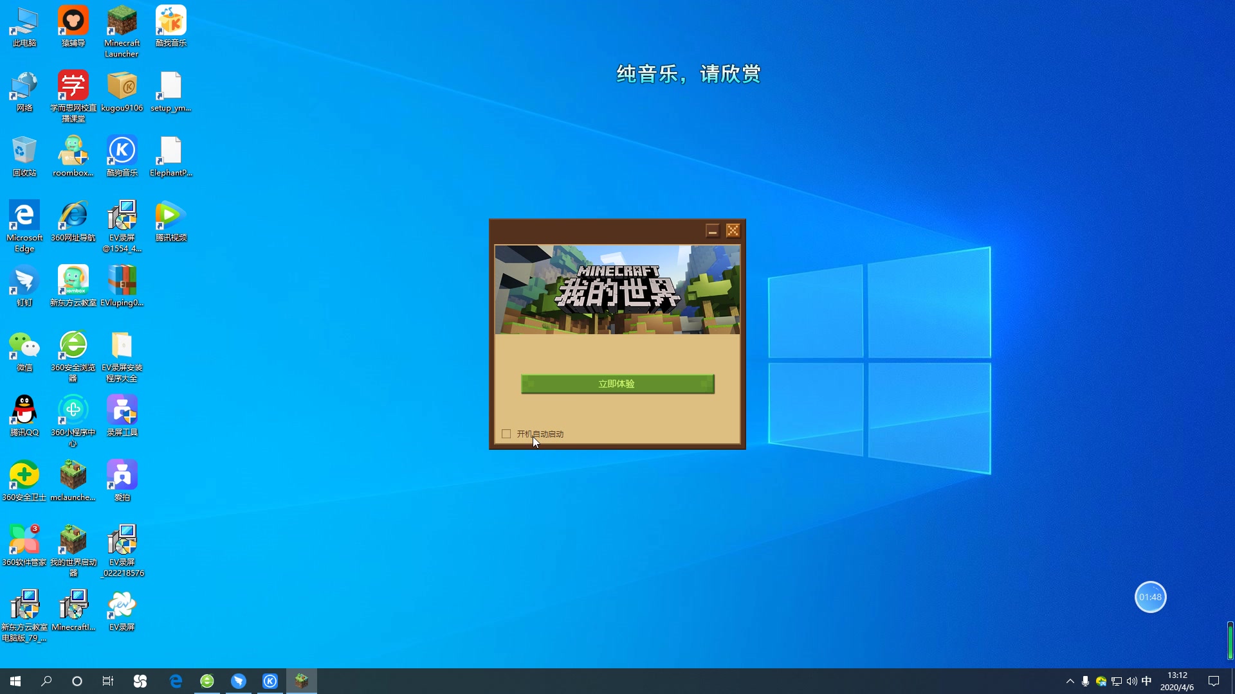The width and height of the screenshot is (1235, 694).
Task: Click the 立即体验 green button
Action: coord(617,384)
